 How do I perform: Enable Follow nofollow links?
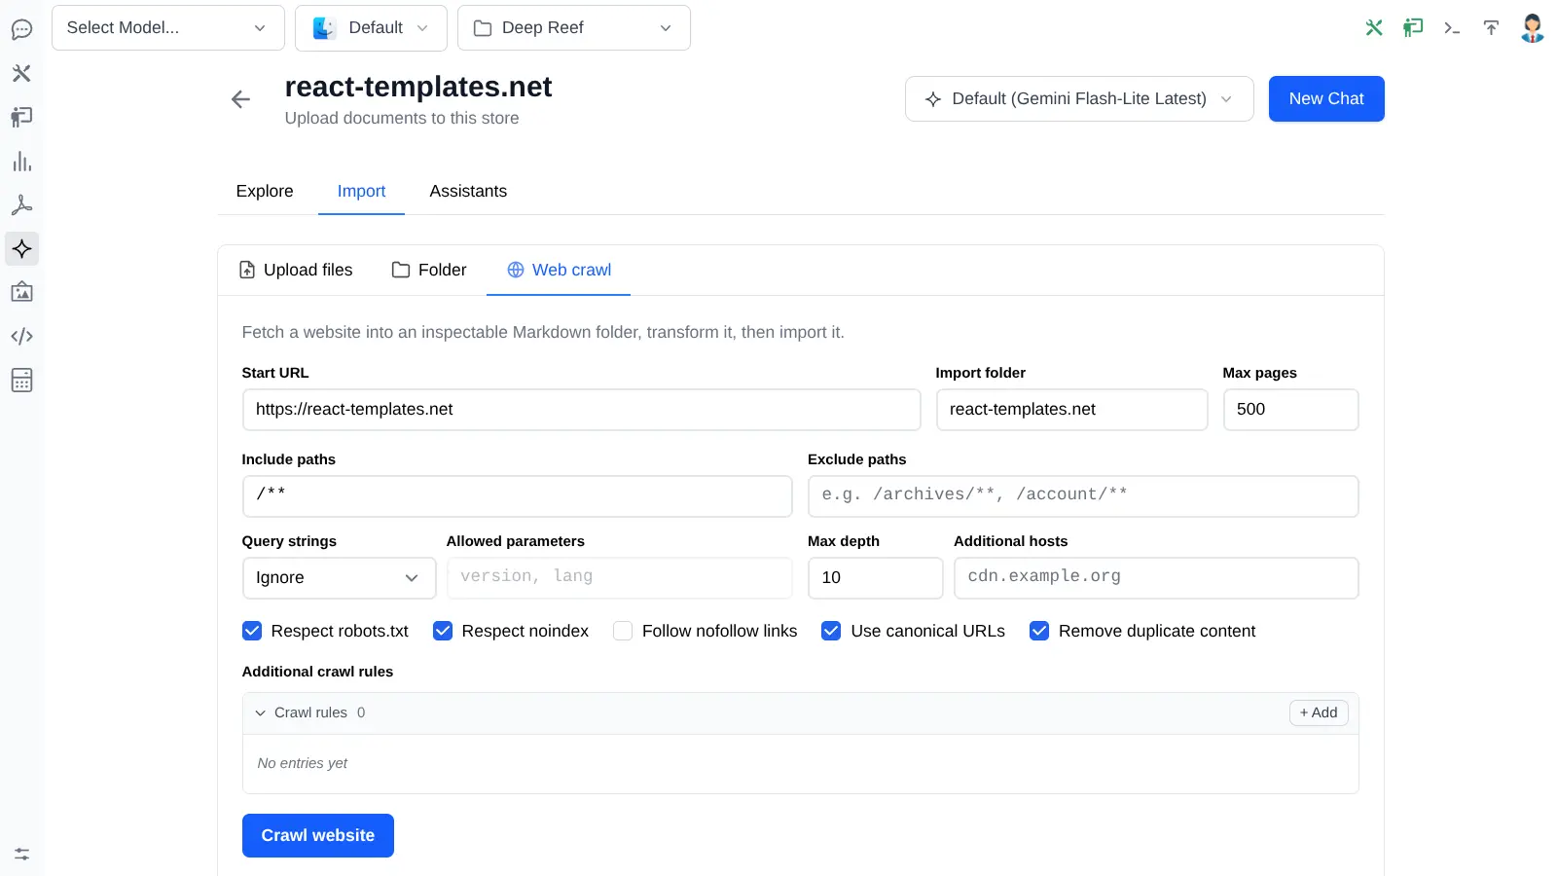(x=623, y=631)
